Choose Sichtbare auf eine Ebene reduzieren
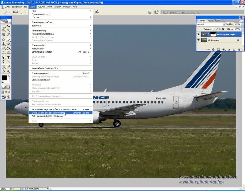 tap(61, 113)
